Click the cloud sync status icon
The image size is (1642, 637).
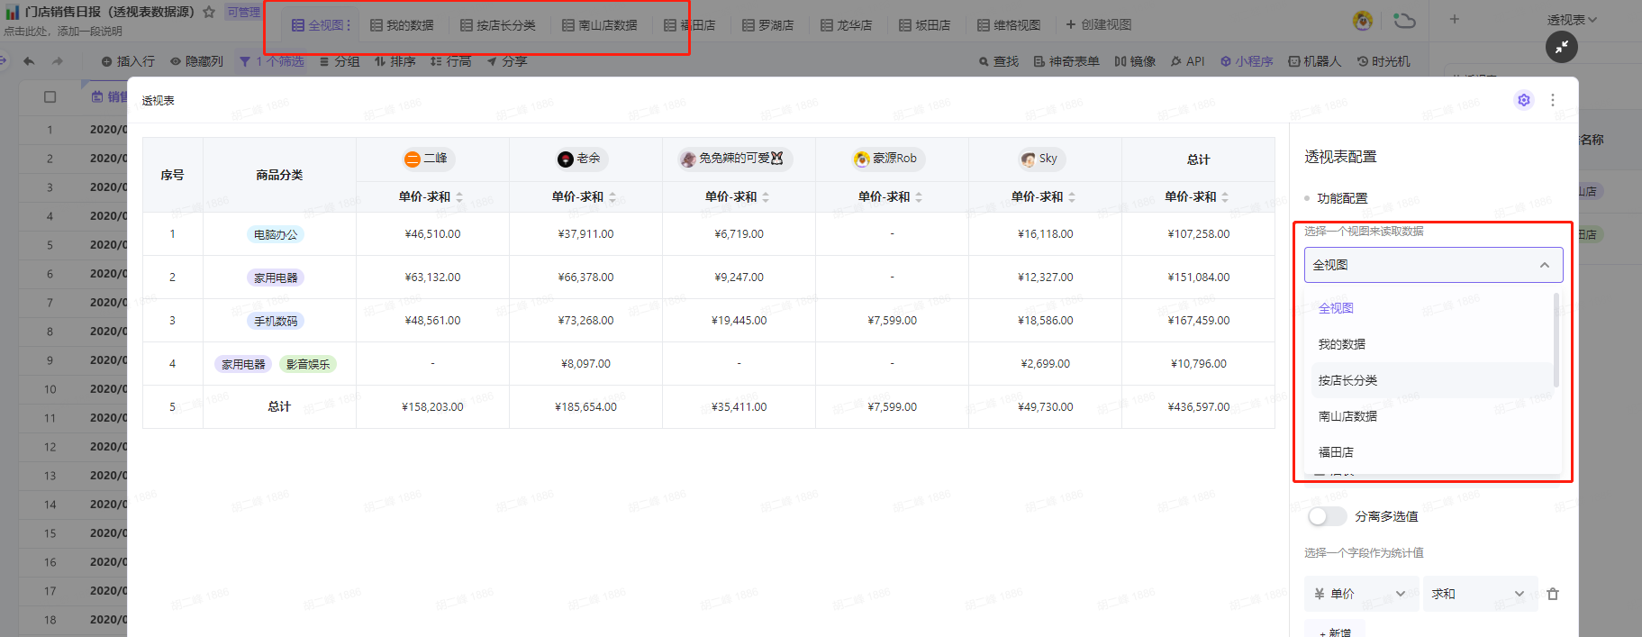pos(1403,21)
